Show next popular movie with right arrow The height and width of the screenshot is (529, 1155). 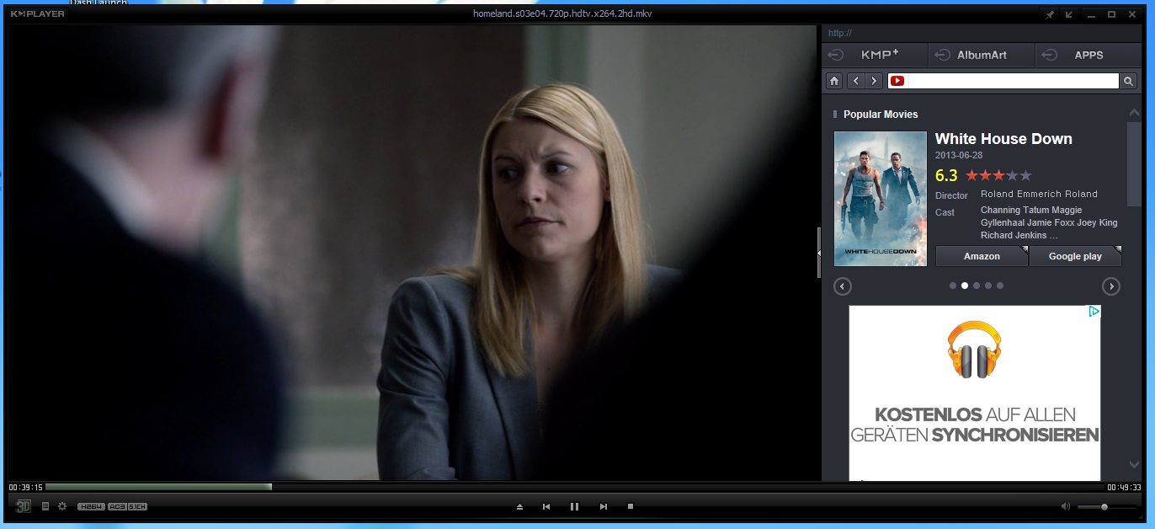[x=1111, y=286]
